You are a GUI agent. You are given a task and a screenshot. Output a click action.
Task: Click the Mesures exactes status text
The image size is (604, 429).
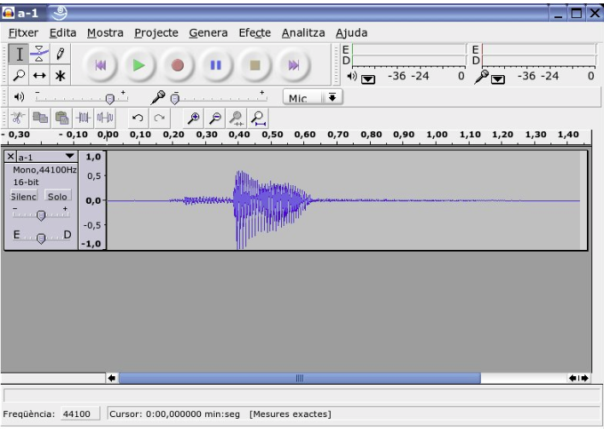tap(290, 414)
